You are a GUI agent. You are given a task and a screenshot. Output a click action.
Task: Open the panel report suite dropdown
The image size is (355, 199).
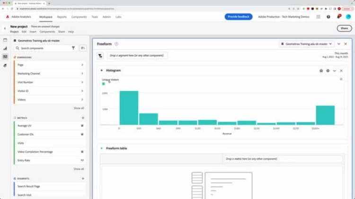(306, 44)
